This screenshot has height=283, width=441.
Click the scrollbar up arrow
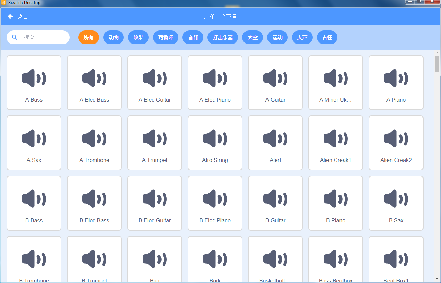[x=437, y=52]
